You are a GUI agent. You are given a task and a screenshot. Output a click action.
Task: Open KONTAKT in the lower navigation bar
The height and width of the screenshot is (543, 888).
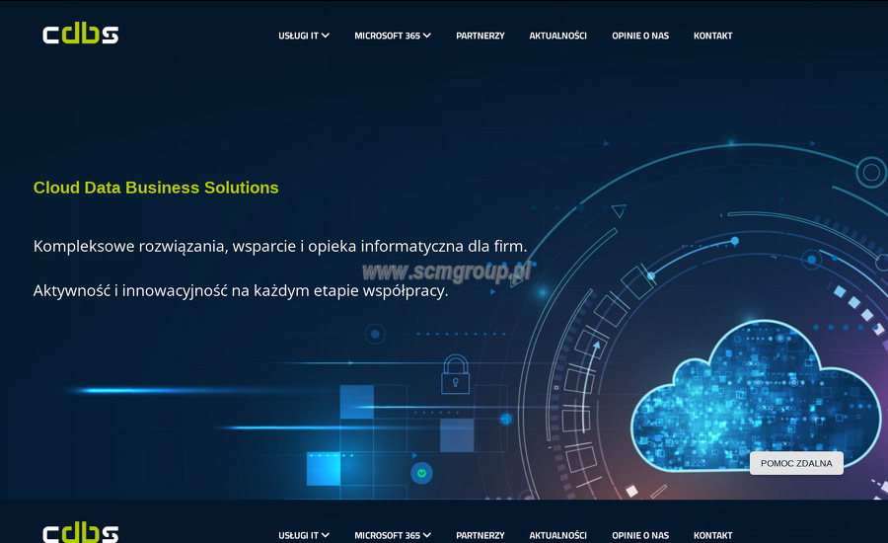[713, 536]
